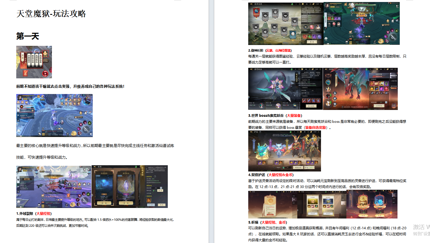Select the 副本 dungeon selection screenshot

130,187
